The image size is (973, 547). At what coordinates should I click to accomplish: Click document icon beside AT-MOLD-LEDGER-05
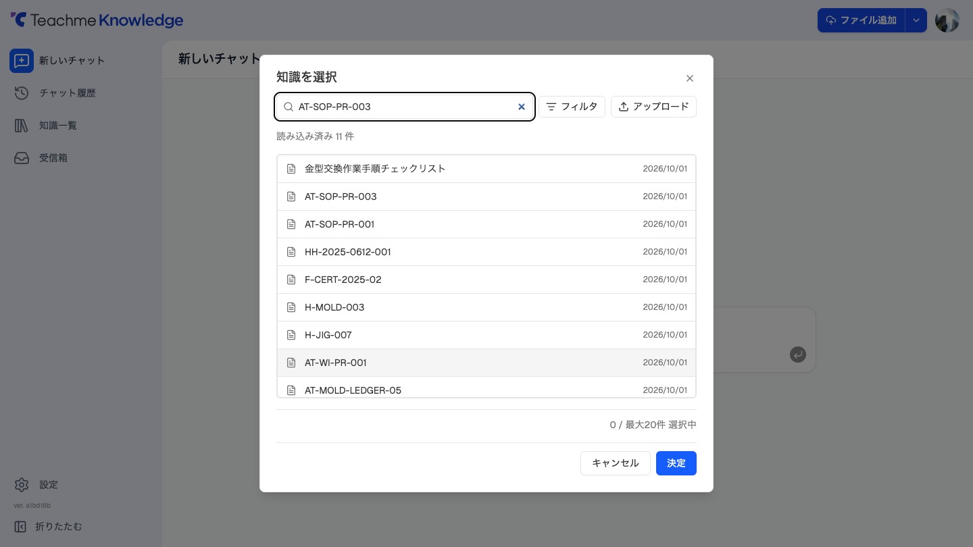(291, 390)
